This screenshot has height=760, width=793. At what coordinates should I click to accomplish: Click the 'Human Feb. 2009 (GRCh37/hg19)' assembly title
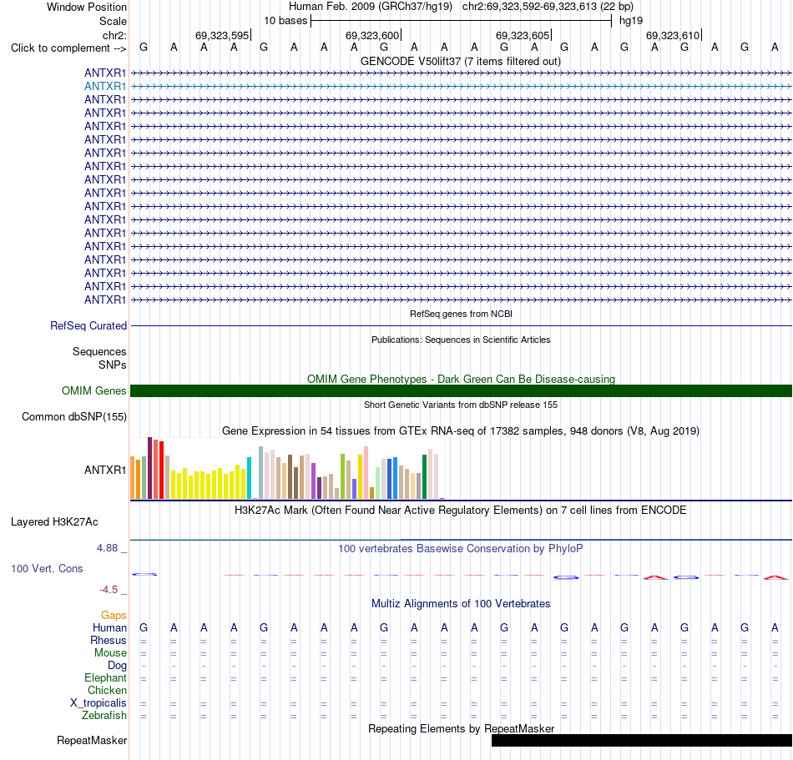pos(370,7)
